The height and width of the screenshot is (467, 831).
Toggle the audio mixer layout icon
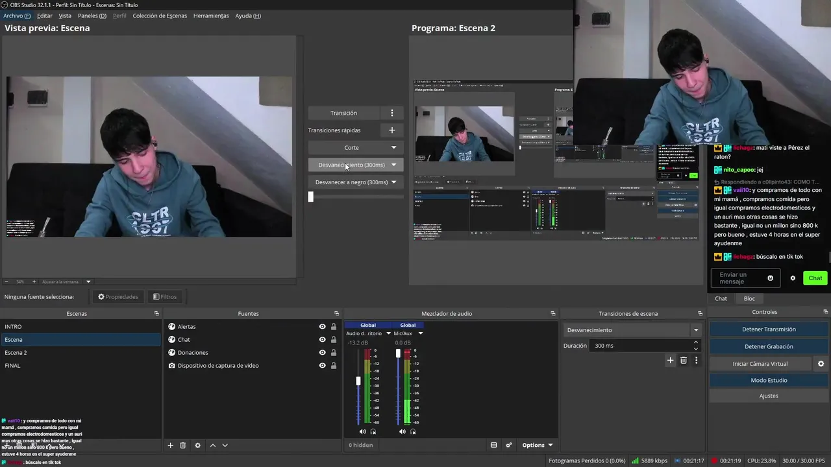click(x=493, y=445)
